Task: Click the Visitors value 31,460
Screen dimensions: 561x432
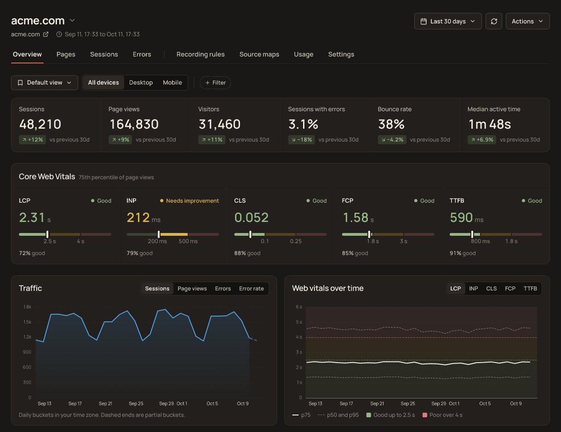Action: 220,124
